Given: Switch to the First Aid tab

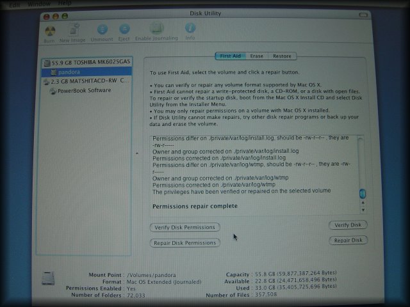Looking at the screenshot, I should point(230,56).
